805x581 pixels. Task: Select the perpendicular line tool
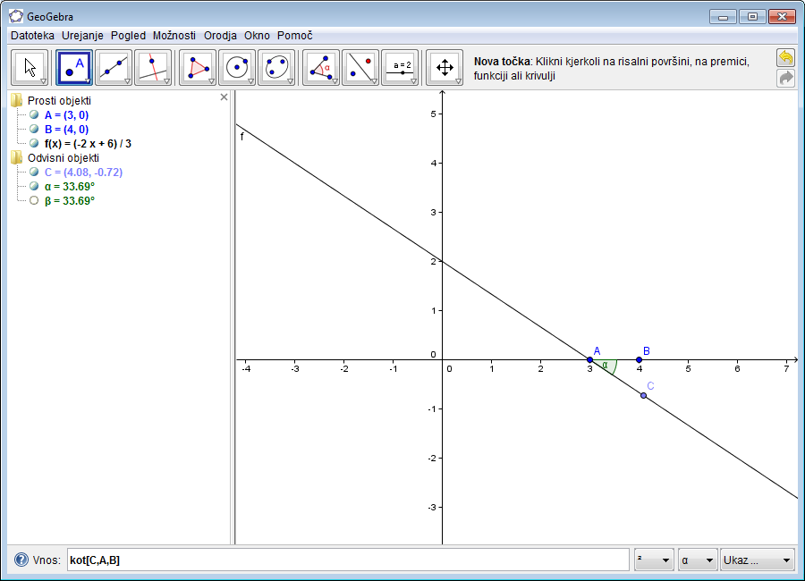pos(154,67)
